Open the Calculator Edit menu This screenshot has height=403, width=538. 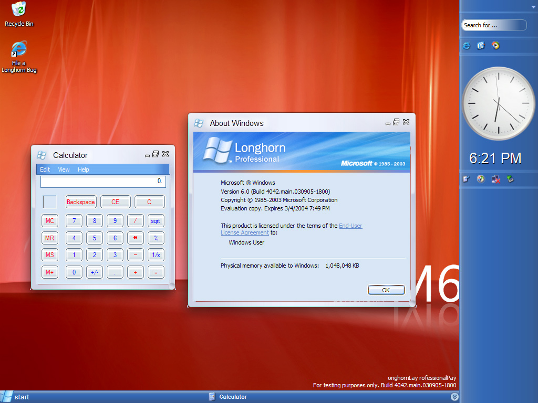(x=45, y=169)
